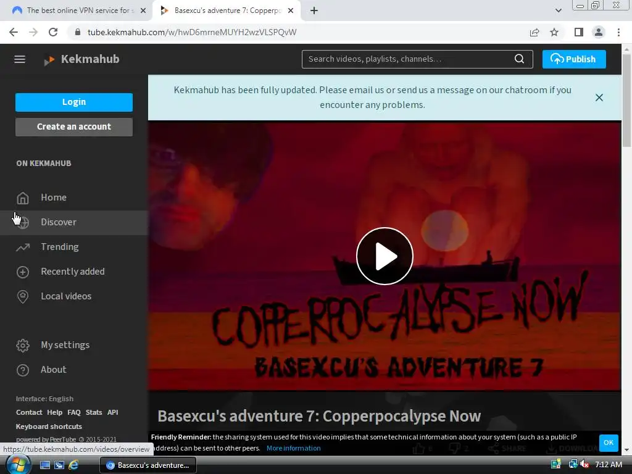The width and height of the screenshot is (632, 474).
Task: Open the Local videos sidebar item
Action: pos(74,296)
